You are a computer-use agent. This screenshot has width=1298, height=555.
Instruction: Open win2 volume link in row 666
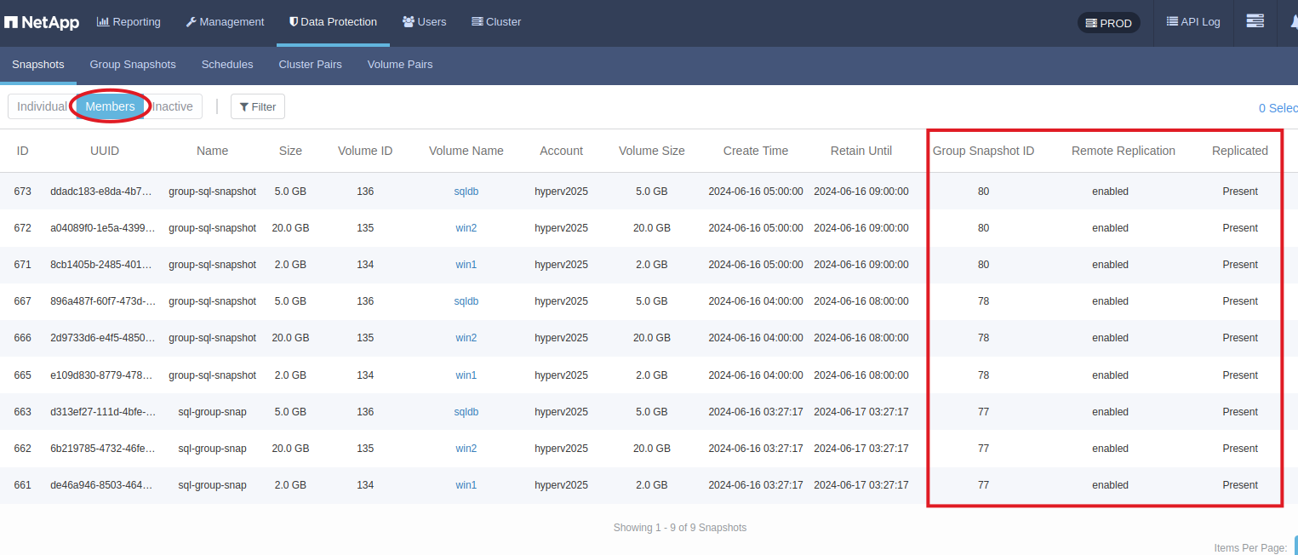pos(466,338)
